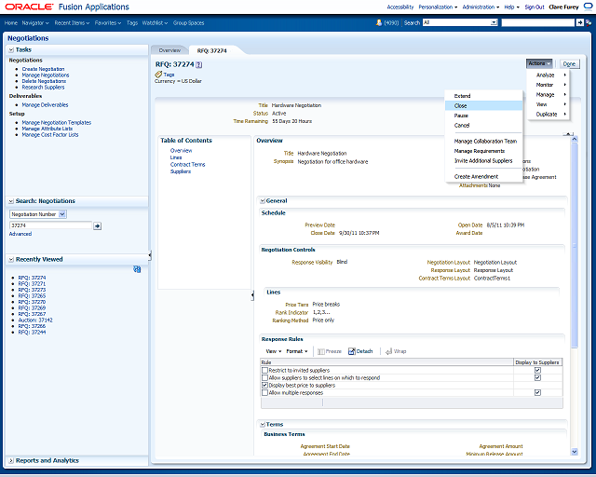Toggle Allow suppliers to select lines checkbox
This screenshot has height=477, width=596.
click(x=264, y=377)
